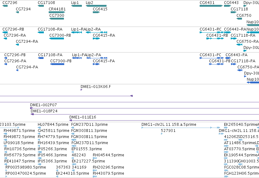
Task: Select the GH25811.5prime EST
Action: (x=39, y=134)
